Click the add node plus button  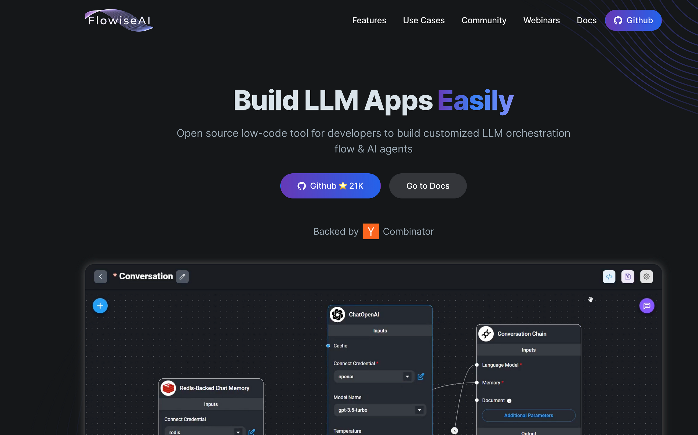(x=100, y=305)
